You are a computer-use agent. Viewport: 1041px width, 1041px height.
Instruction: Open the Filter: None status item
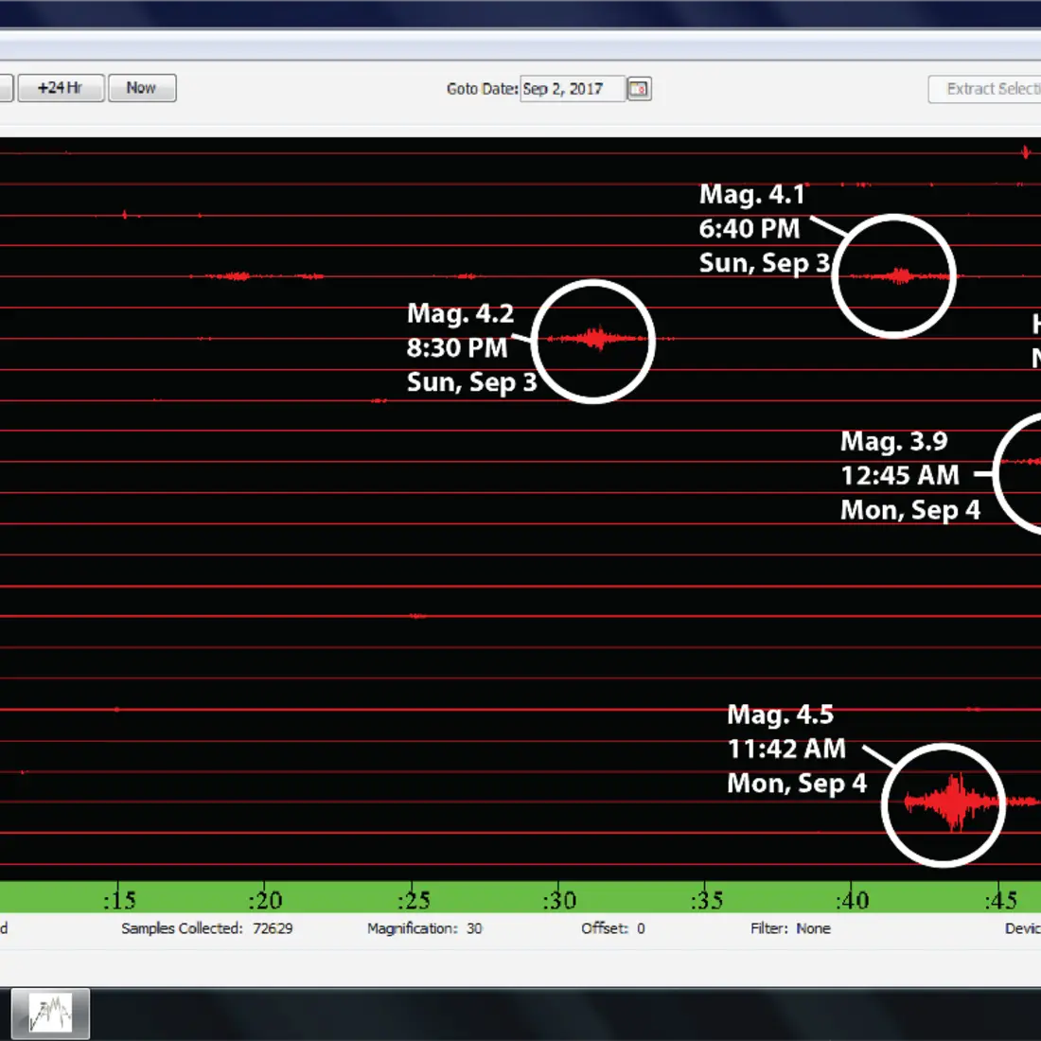[791, 928]
